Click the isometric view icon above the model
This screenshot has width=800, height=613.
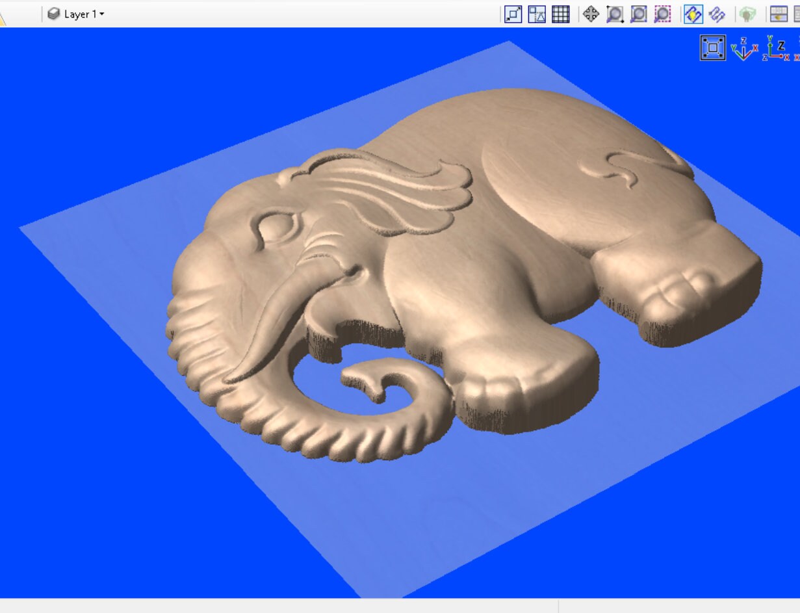713,47
